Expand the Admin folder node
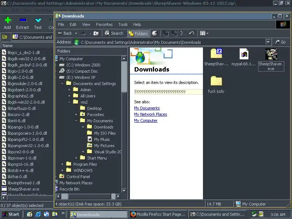This screenshot has height=219, width=292. coord(69,89)
